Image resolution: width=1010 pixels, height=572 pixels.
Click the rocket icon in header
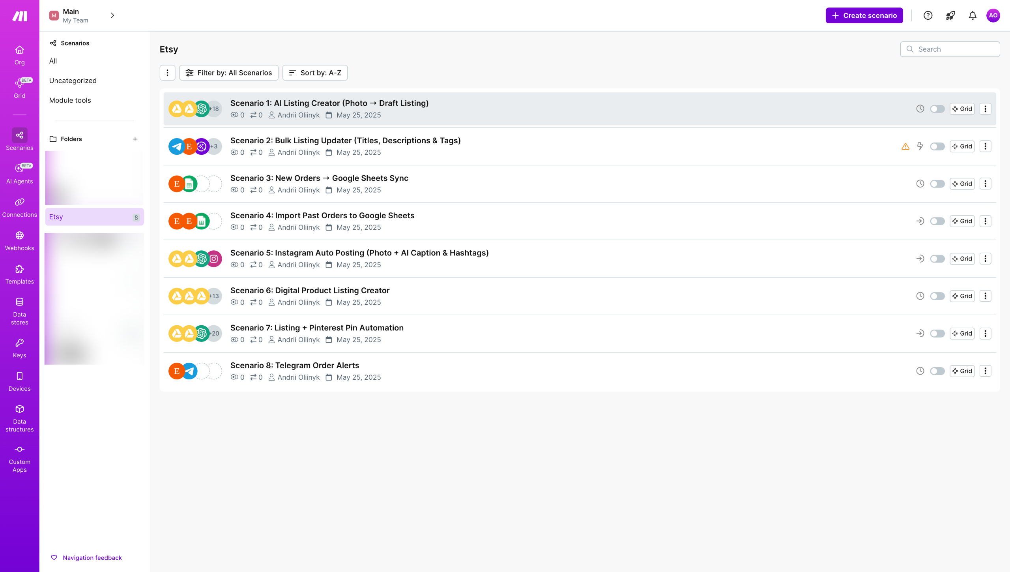click(950, 15)
